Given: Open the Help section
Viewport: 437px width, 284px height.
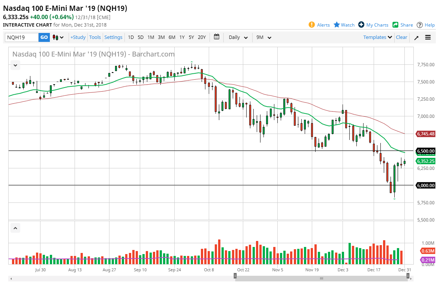Looking at the screenshot, I should pos(425,25).
